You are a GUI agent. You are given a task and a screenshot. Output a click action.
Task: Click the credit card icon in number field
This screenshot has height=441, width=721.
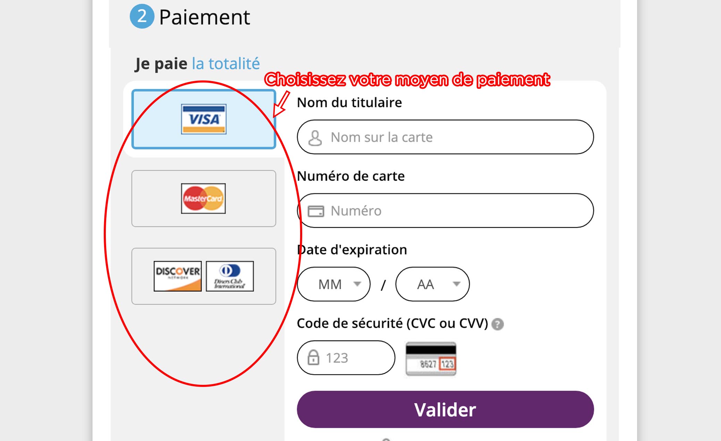pyautogui.click(x=316, y=211)
